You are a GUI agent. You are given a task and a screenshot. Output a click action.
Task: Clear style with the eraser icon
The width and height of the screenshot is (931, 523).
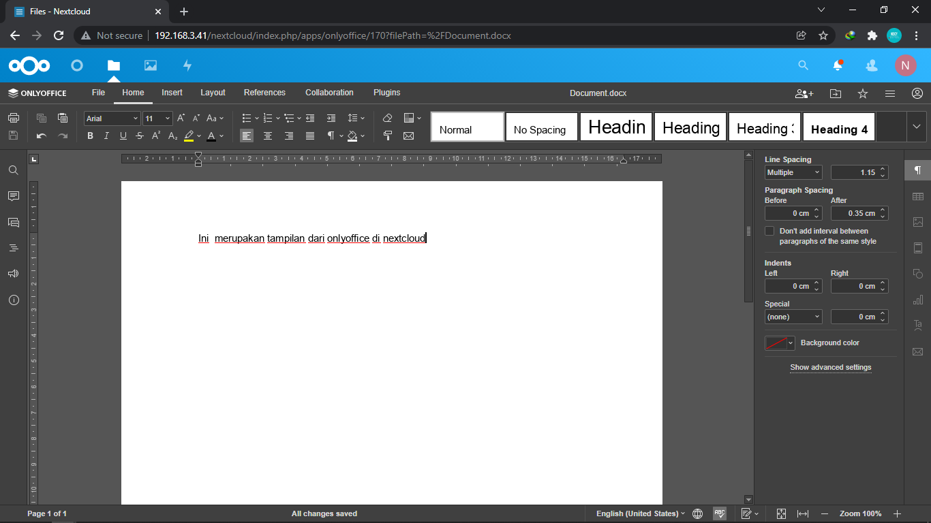pyautogui.click(x=388, y=118)
